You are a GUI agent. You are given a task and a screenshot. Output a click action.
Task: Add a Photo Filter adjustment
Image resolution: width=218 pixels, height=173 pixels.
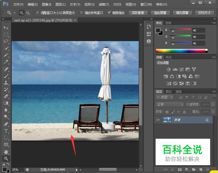(x=185, y=76)
